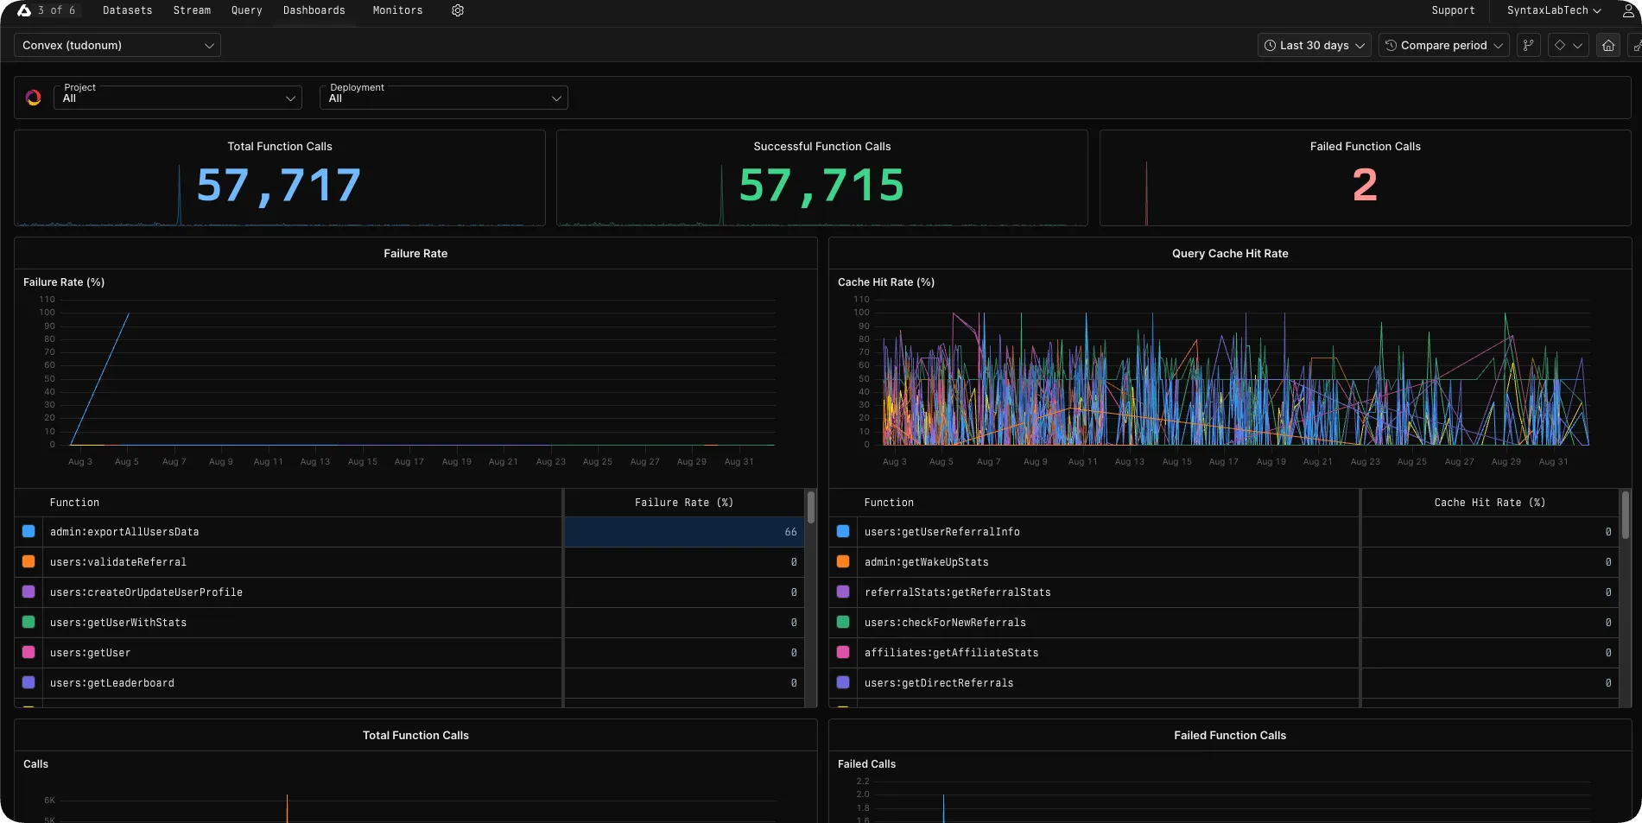Select the users:getLeaderboard row
1642x823 pixels.
(x=409, y=683)
